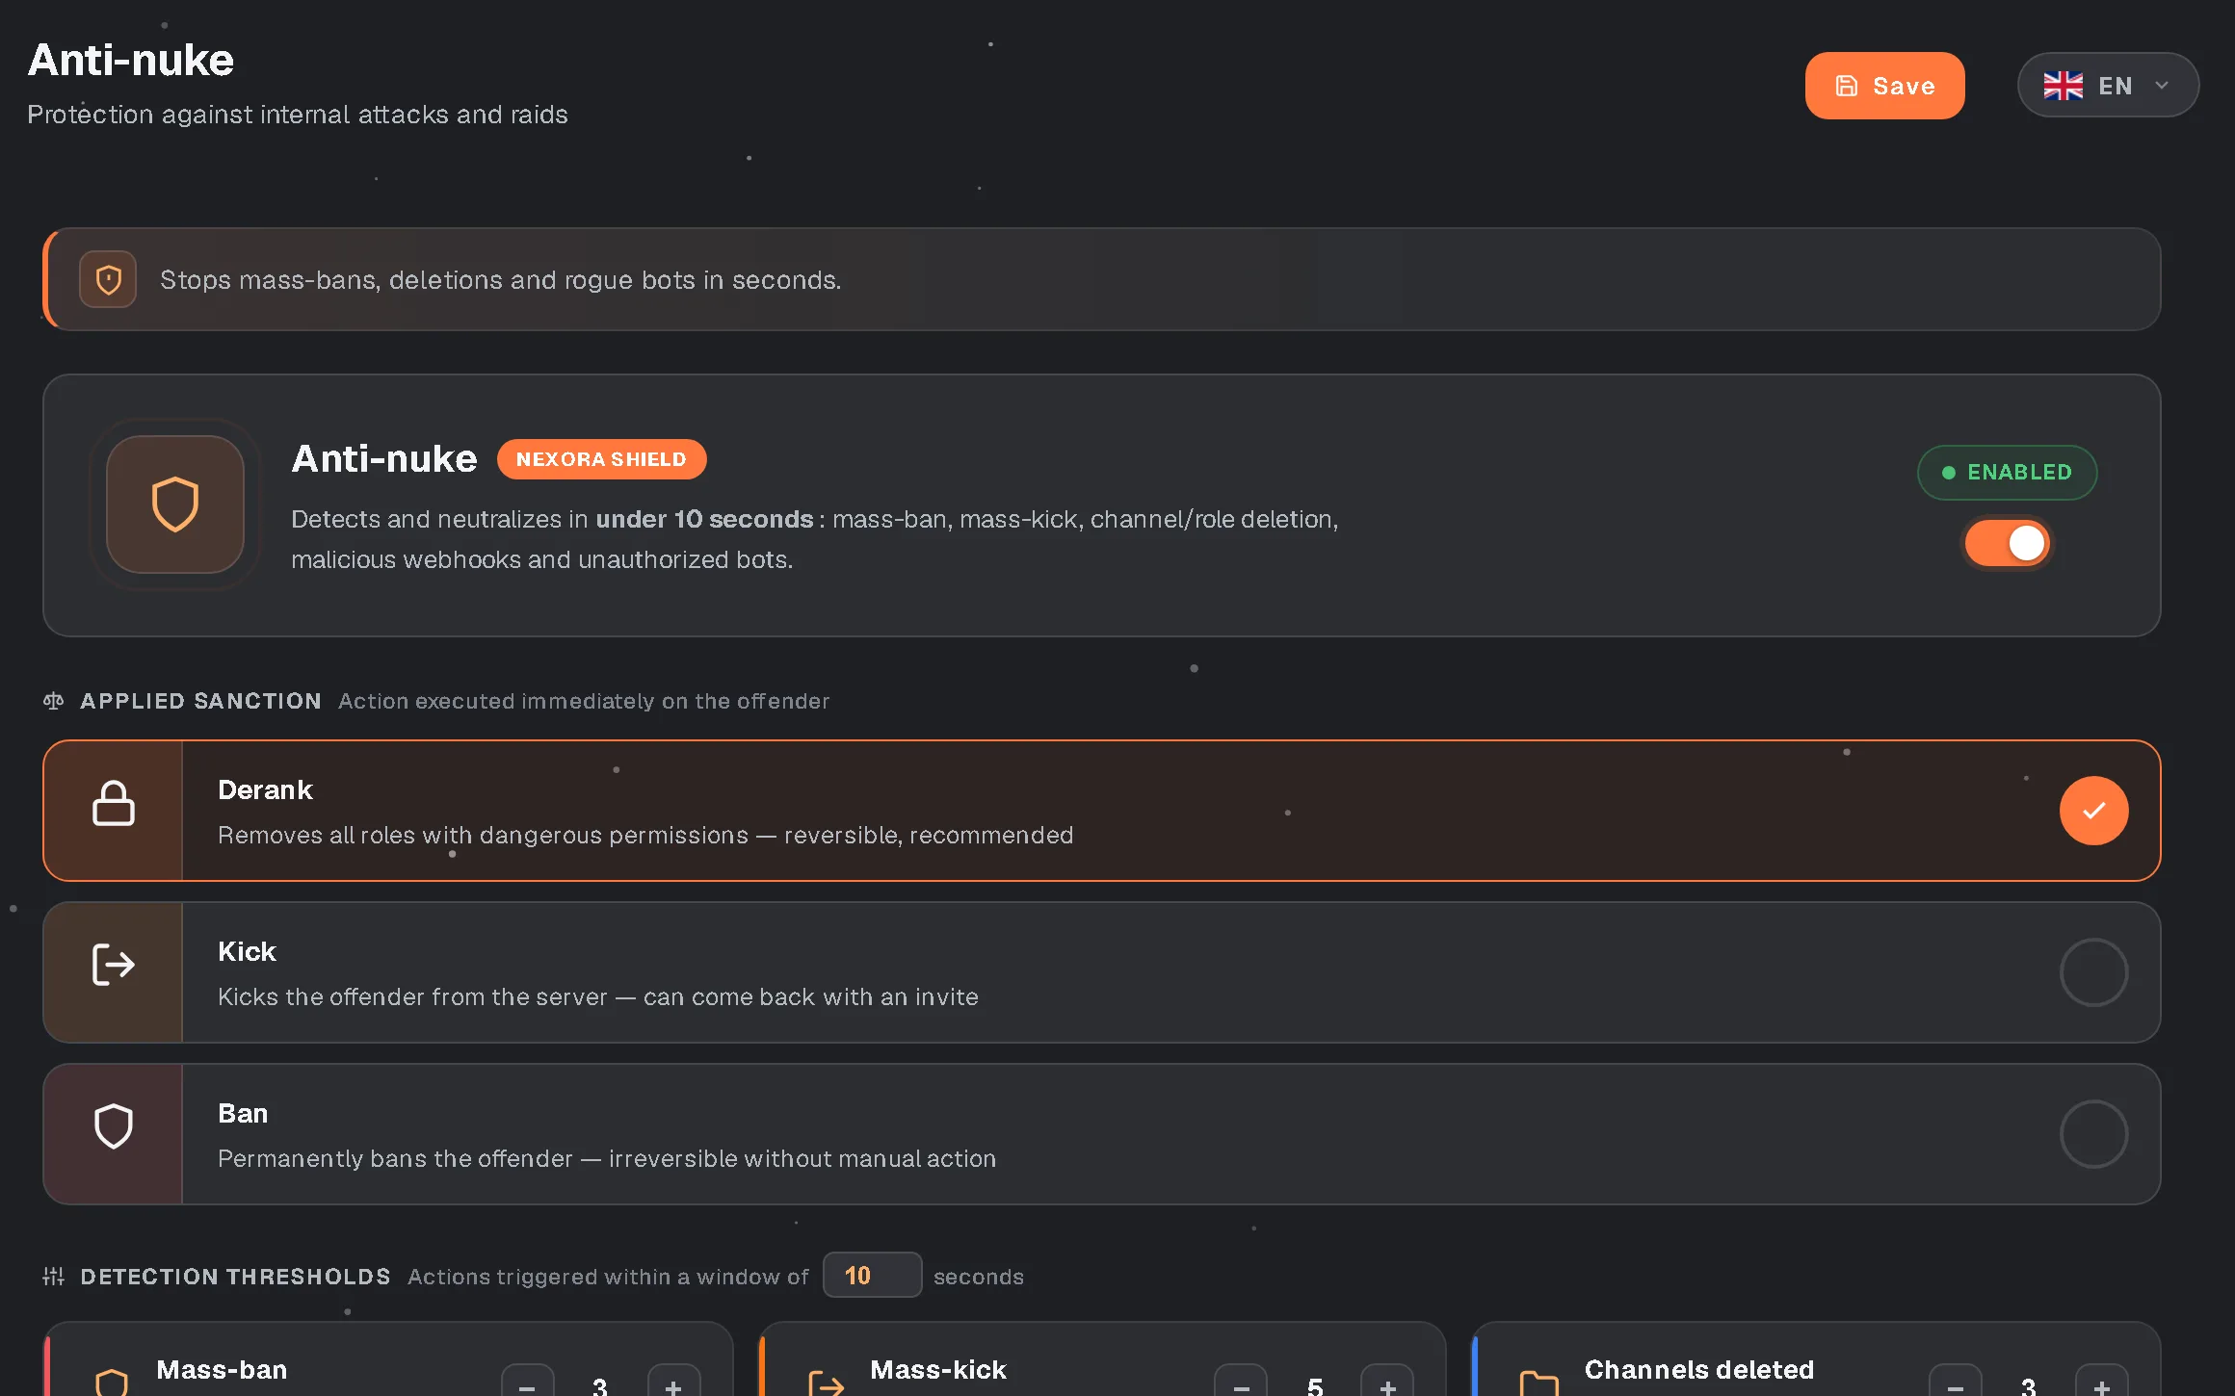This screenshot has height=1396, width=2235.
Task: Open the EN language dropdown
Action: (x=2108, y=86)
